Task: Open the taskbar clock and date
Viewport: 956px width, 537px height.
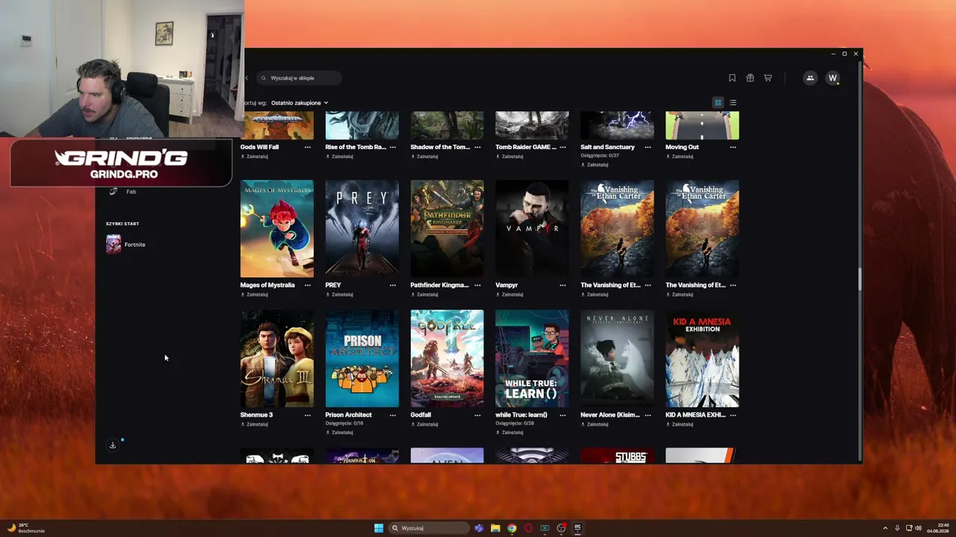Action: coord(938,528)
